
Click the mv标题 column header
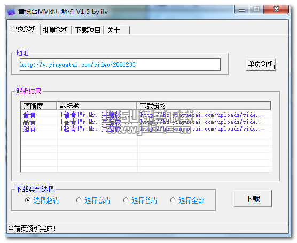tap(97, 106)
